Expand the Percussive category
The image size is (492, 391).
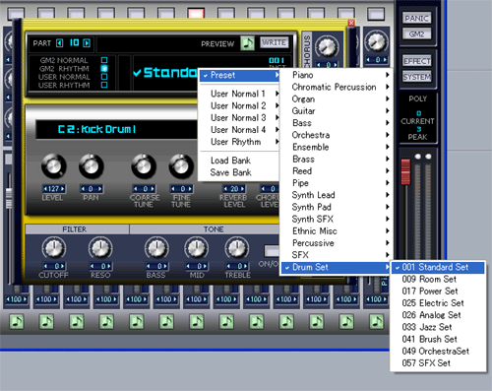(x=337, y=243)
